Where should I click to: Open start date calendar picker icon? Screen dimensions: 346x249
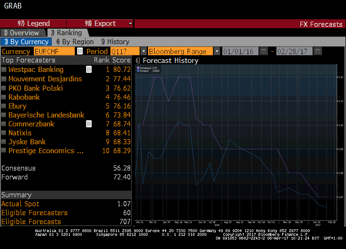coord(263,51)
